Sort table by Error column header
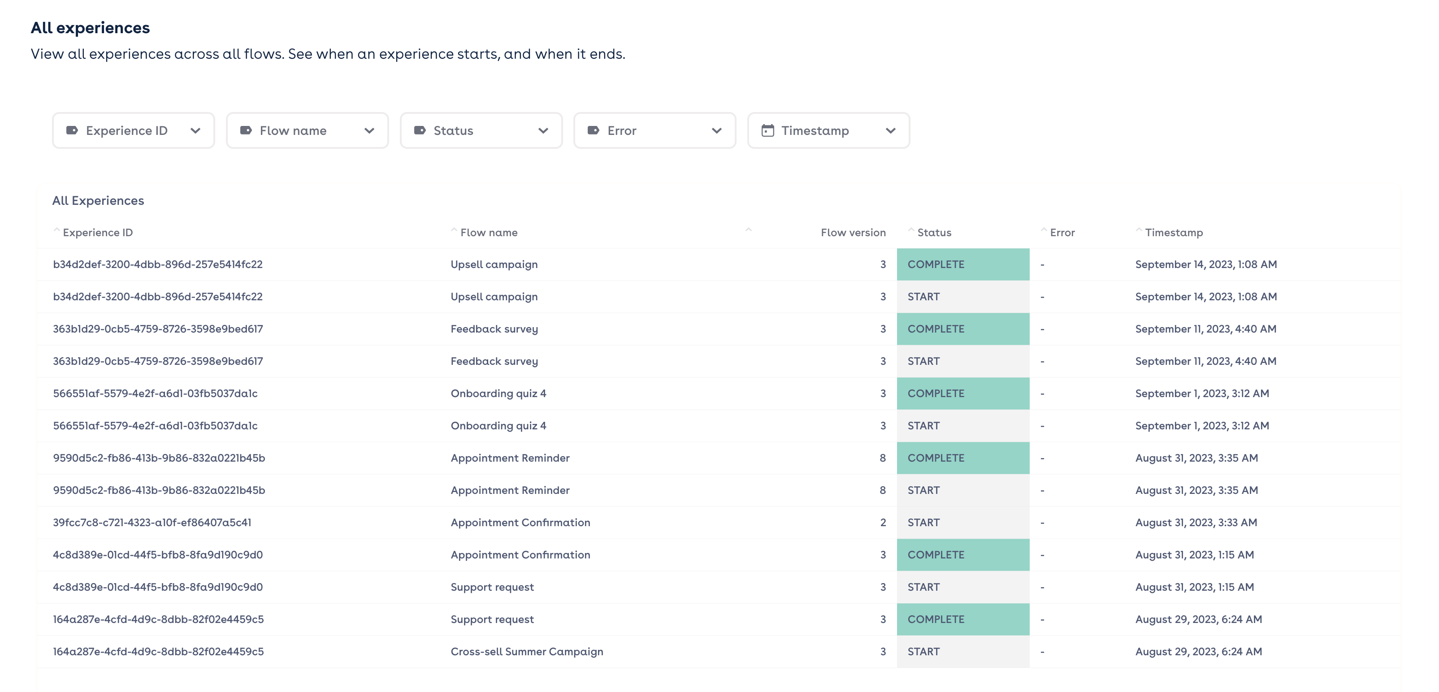The height and width of the screenshot is (692, 1439). click(x=1062, y=232)
